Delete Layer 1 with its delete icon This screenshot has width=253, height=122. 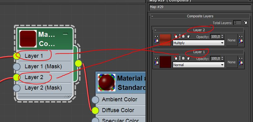176,58
